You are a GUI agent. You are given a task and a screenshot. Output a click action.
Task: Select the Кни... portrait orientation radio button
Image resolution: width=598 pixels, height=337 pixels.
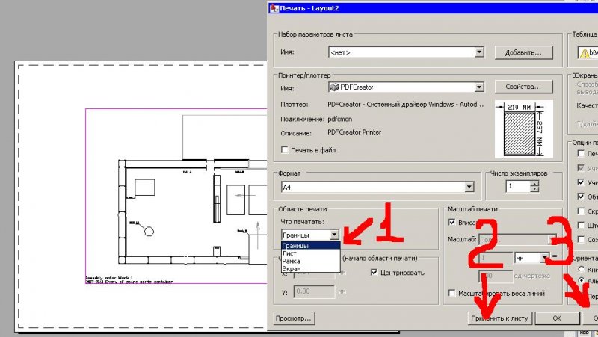(582, 269)
